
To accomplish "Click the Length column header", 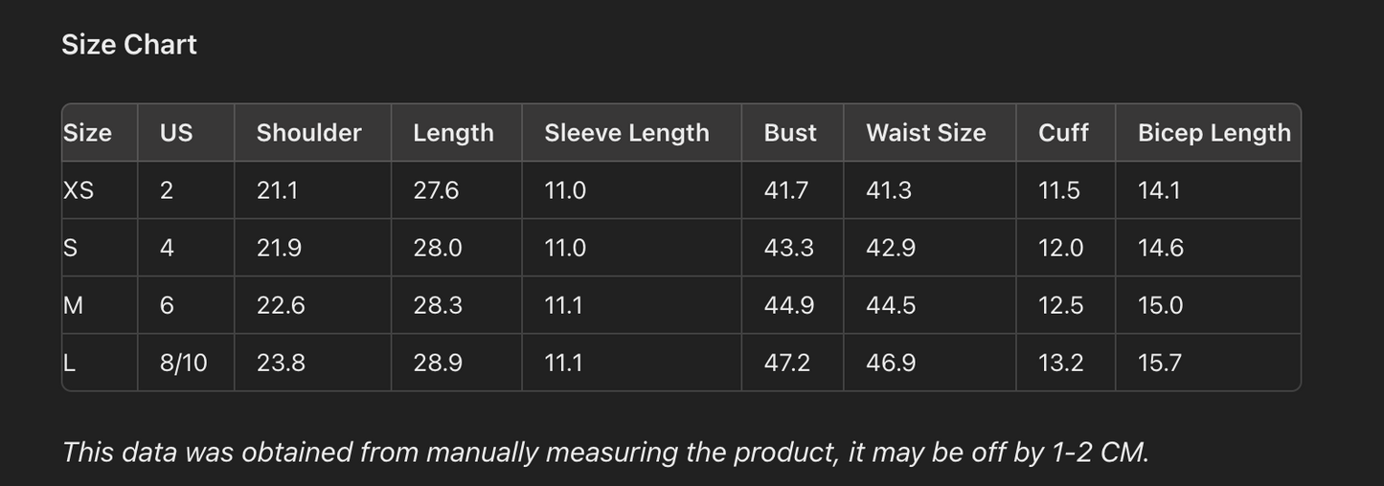I will click(453, 133).
